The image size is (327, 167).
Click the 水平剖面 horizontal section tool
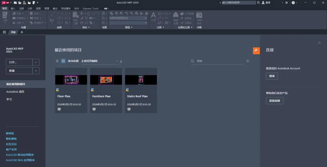point(187,14)
